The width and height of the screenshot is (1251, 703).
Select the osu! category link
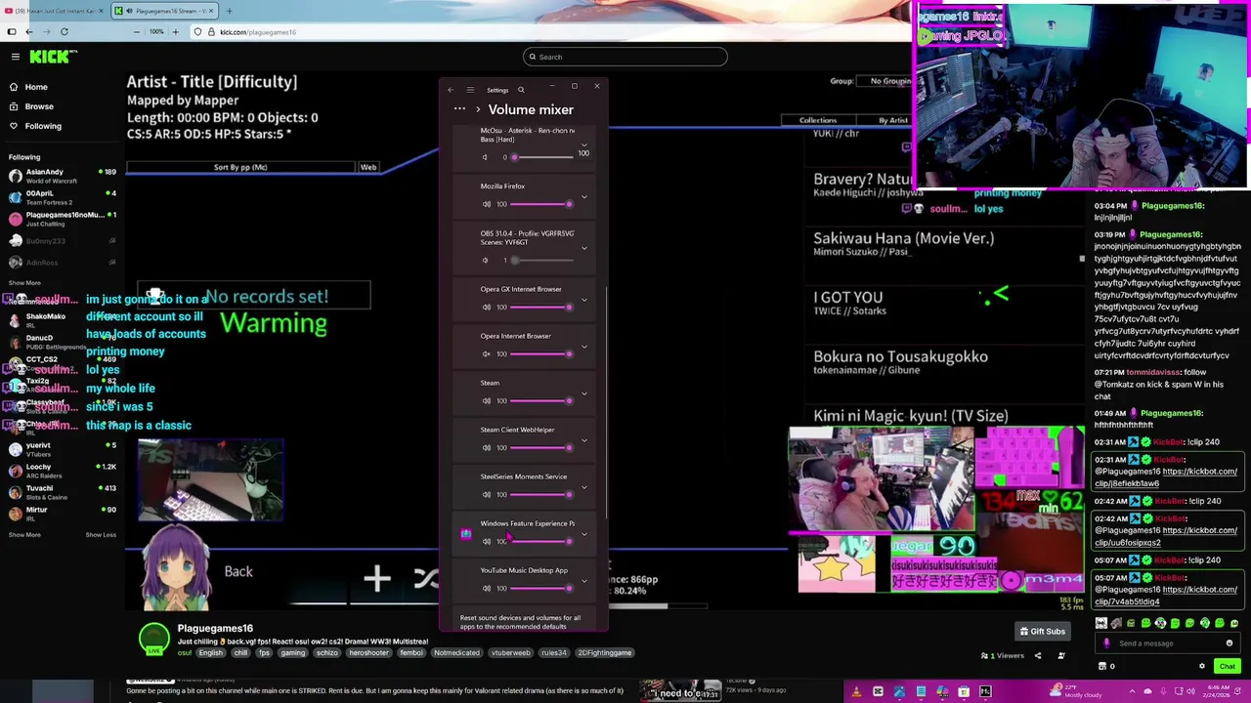[x=185, y=652]
